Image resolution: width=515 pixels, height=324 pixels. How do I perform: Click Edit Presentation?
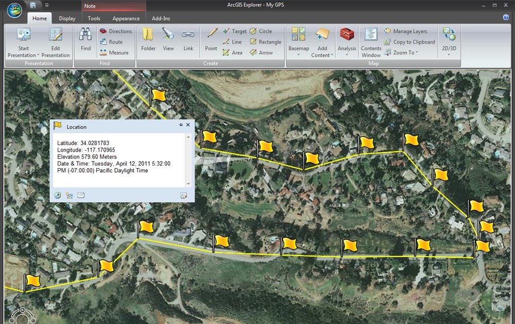(x=56, y=41)
